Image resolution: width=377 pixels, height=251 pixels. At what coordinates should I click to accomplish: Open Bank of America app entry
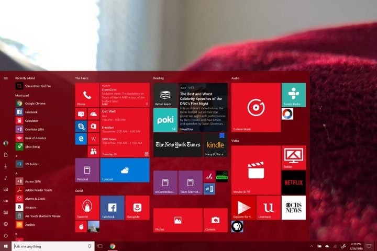click(31, 138)
